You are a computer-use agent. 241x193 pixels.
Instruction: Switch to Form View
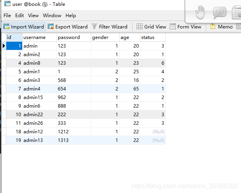point(186,27)
